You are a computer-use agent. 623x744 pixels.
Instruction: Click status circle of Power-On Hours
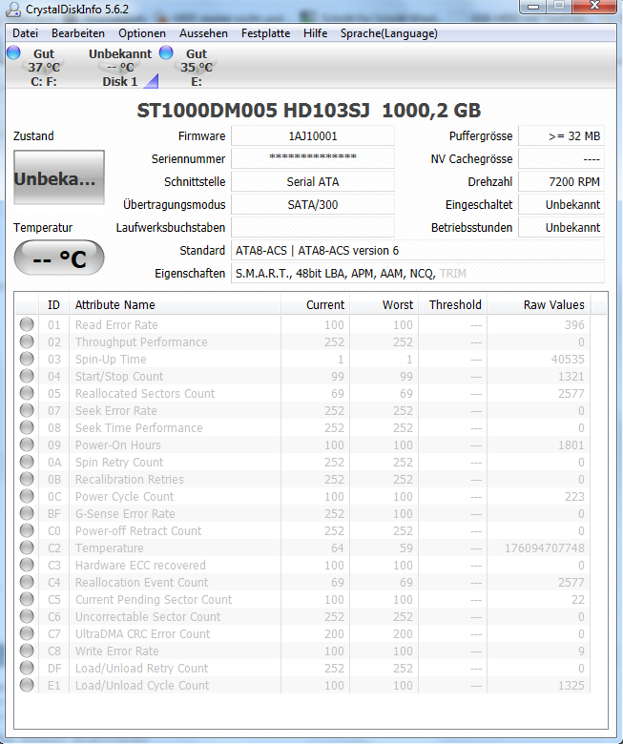27,444
